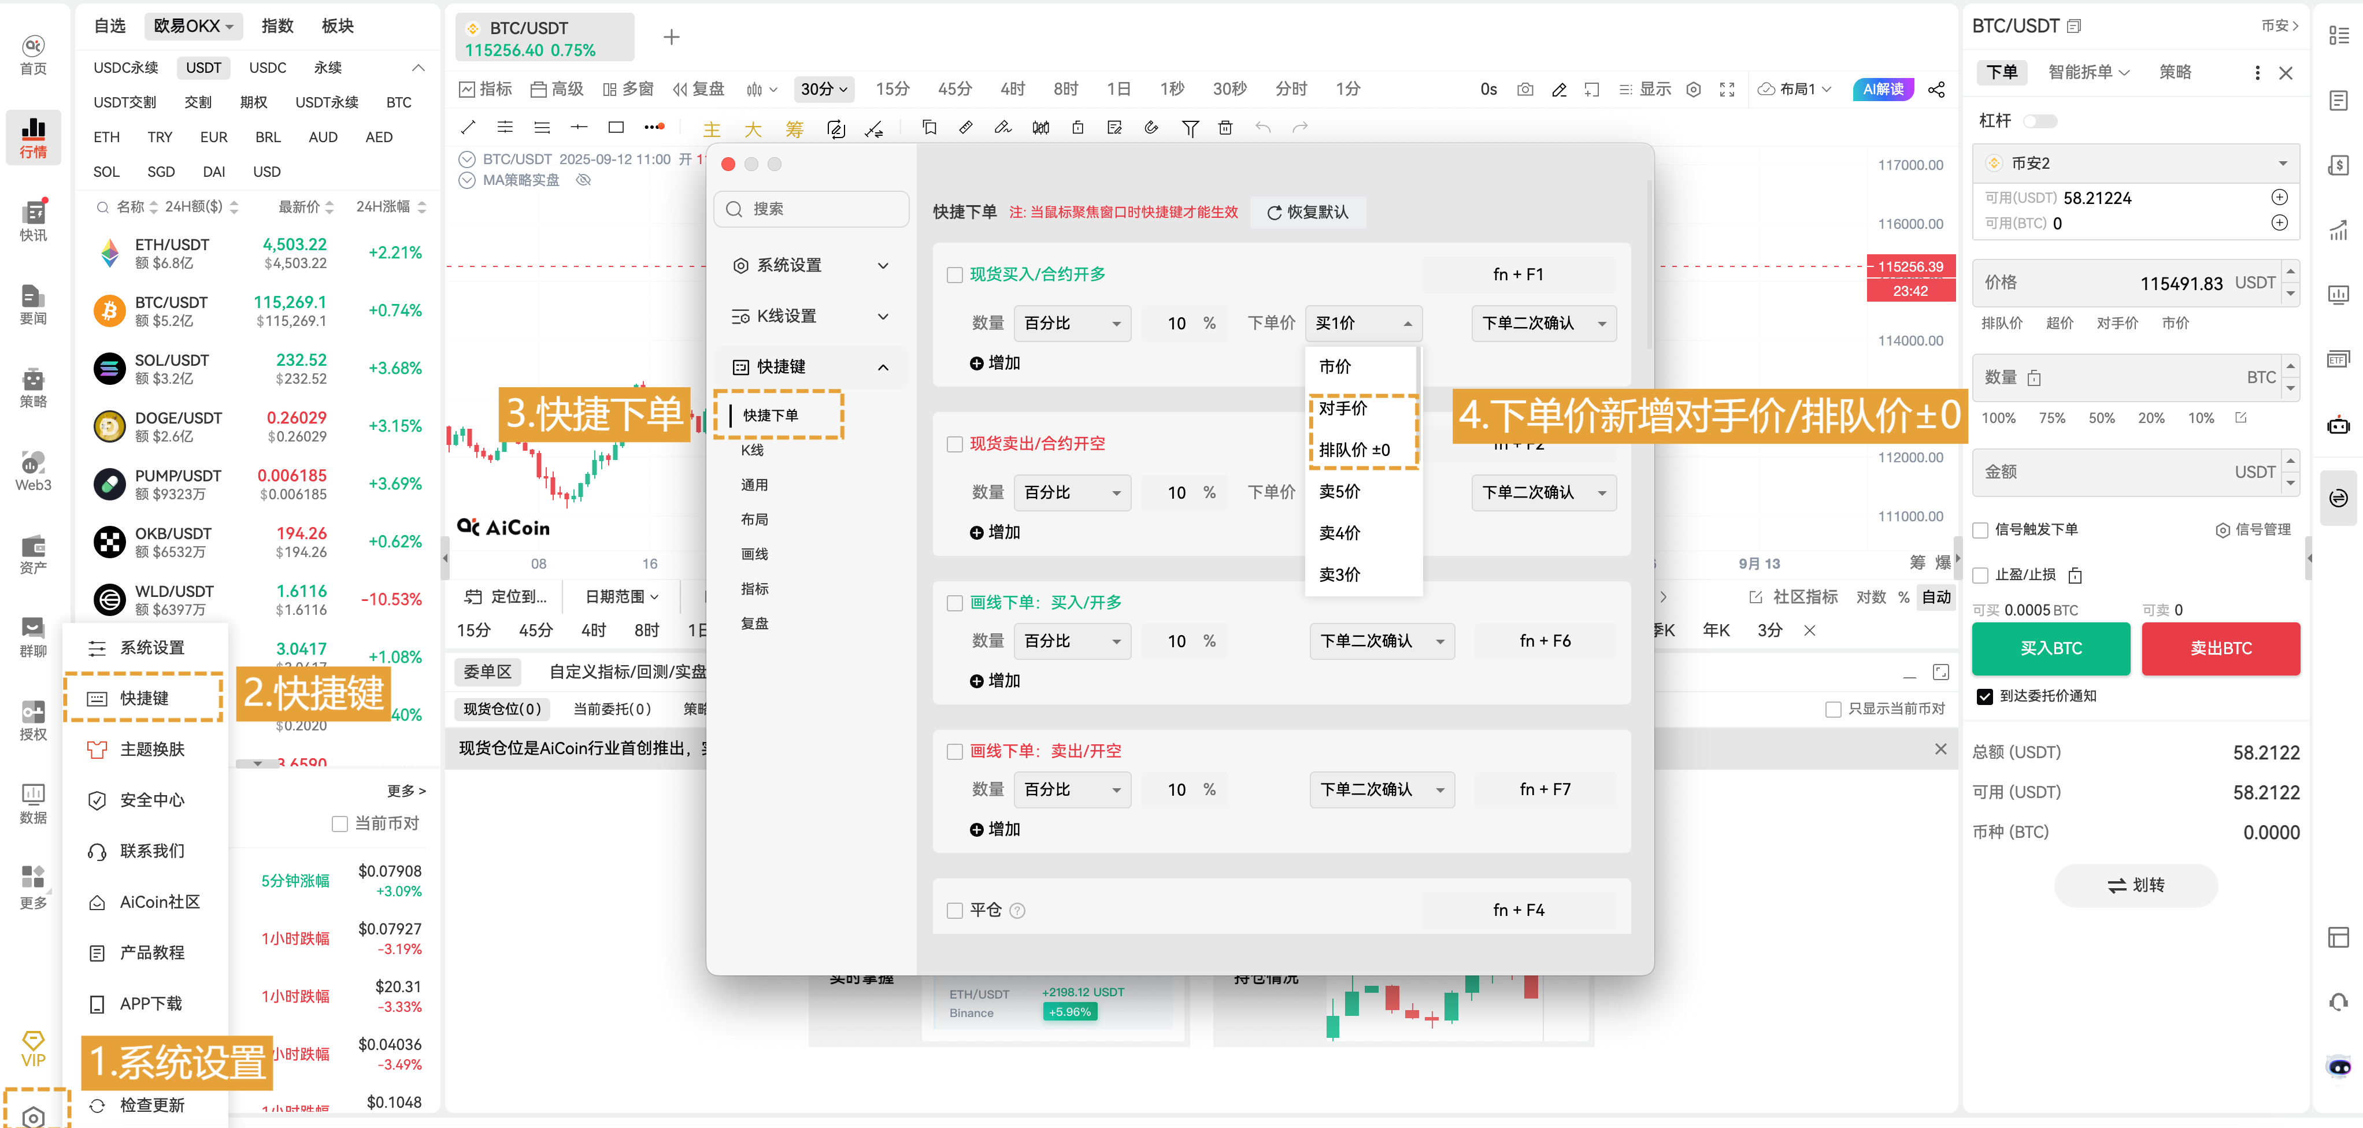Open the 欧易OKX exchange dropdown
The image size is (2363, 1128).
192,25
